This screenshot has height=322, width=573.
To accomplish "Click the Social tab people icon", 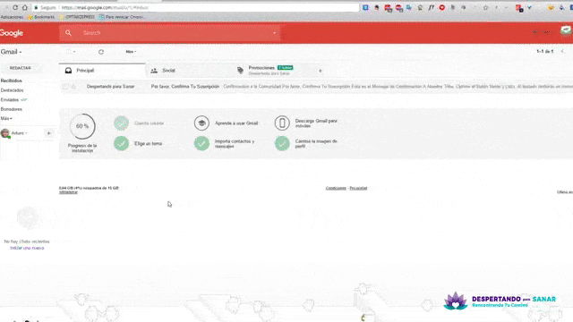I will click(154, 71).
